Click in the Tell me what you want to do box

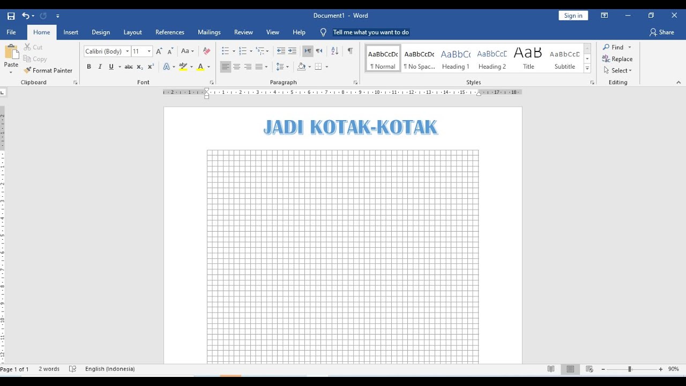point(371,32)
